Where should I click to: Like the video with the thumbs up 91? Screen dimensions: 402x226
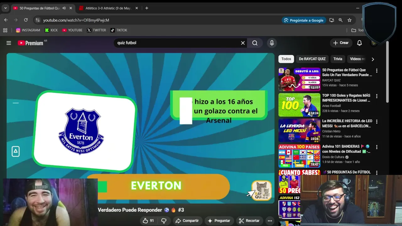click(148, 221)
